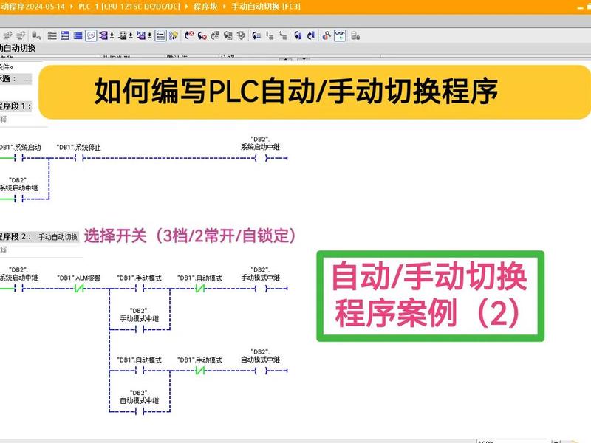Open dropdown beside absolute/symbolic operands icon
Screen dimensions: 591x443
pyautogui.click(x=112, y=36)
